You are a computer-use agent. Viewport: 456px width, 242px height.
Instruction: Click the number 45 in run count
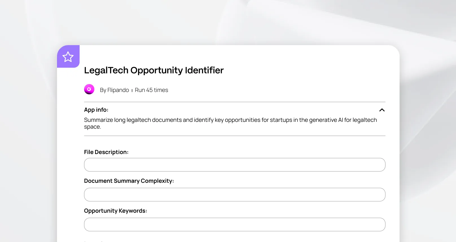click(149, 90)
